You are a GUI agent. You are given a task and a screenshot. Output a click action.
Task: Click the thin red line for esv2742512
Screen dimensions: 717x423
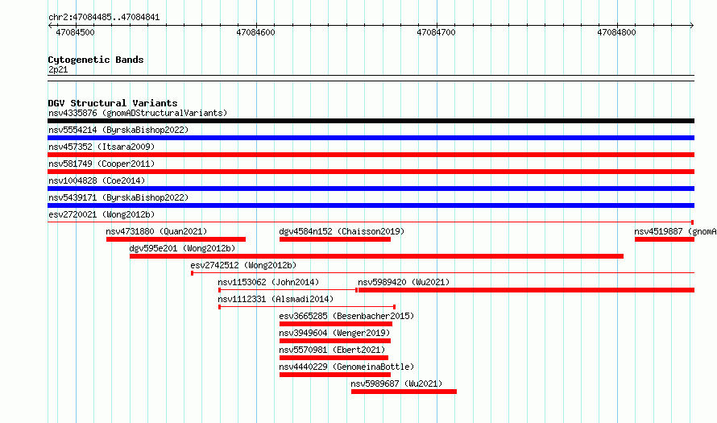[x=442, y=273]
